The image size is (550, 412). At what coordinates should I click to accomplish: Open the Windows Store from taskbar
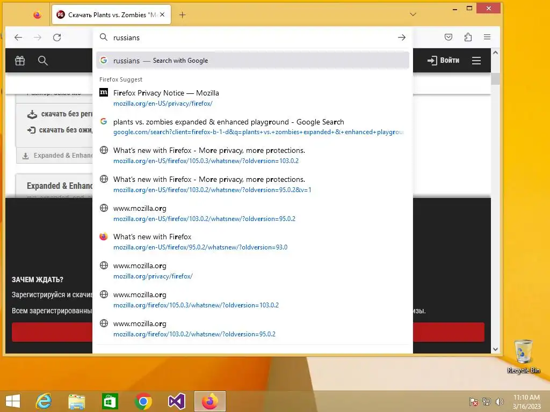(110, 401)
